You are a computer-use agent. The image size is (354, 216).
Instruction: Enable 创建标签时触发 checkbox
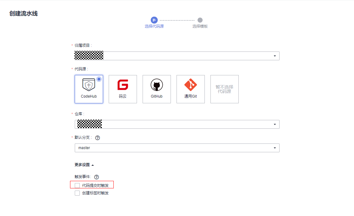pyautogui.click(x=77, y=193)
